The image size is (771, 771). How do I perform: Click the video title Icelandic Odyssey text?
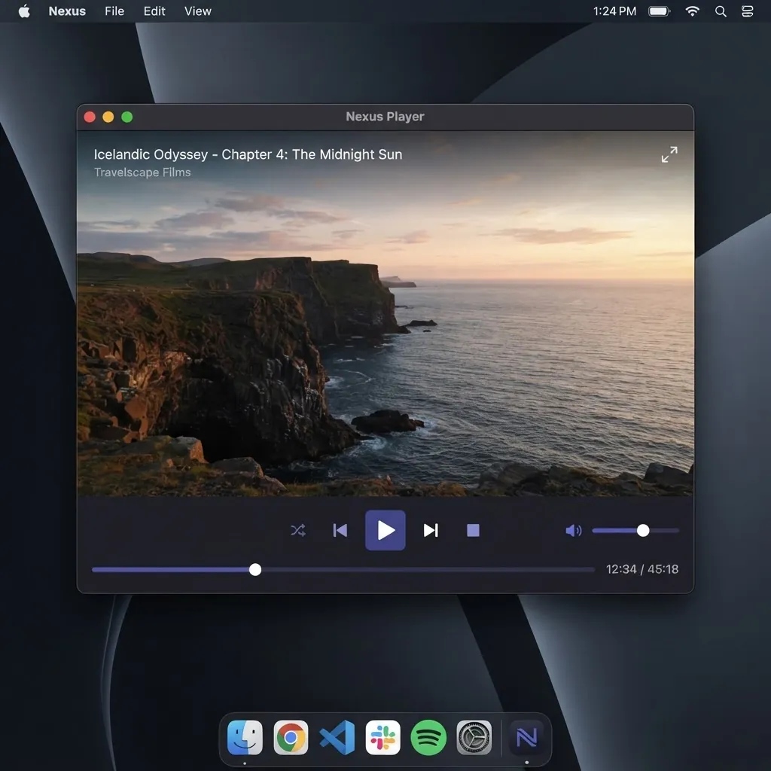[248, 154]
